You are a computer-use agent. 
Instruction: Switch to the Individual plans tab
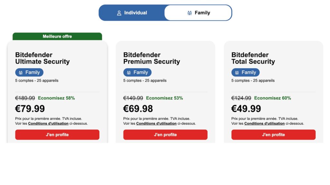click(x=132, y=13)
